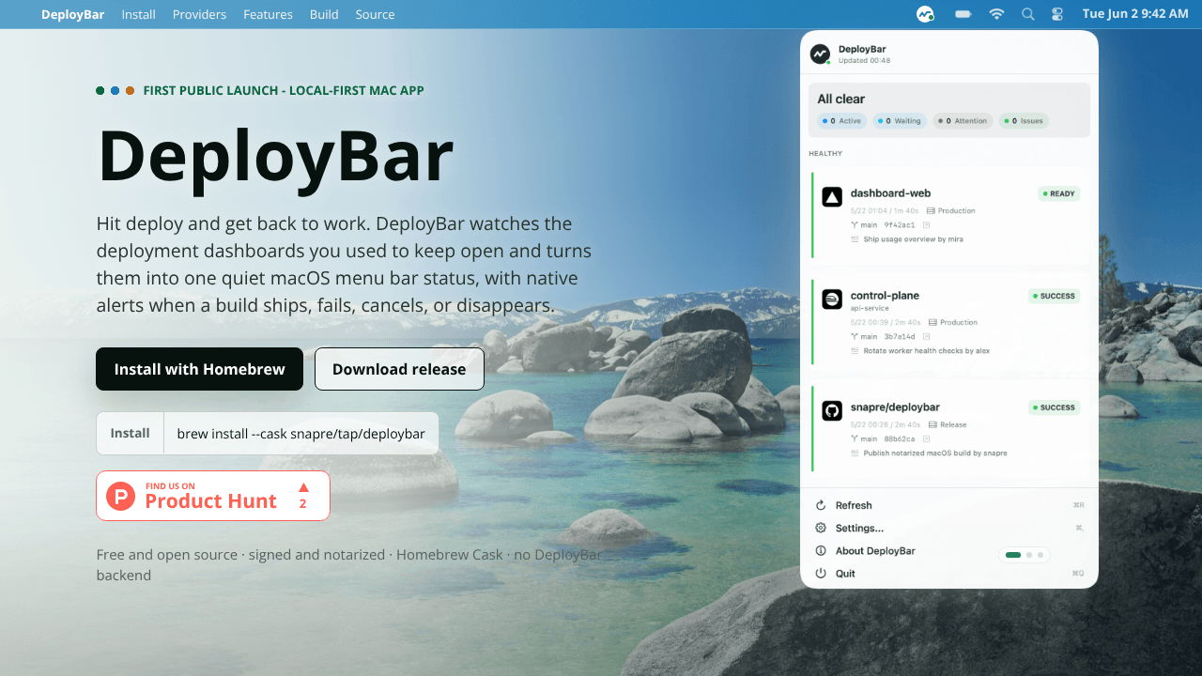Open the Install menu bar item
Viewport: 1202px width, 676px height.
tap(138, 14)
